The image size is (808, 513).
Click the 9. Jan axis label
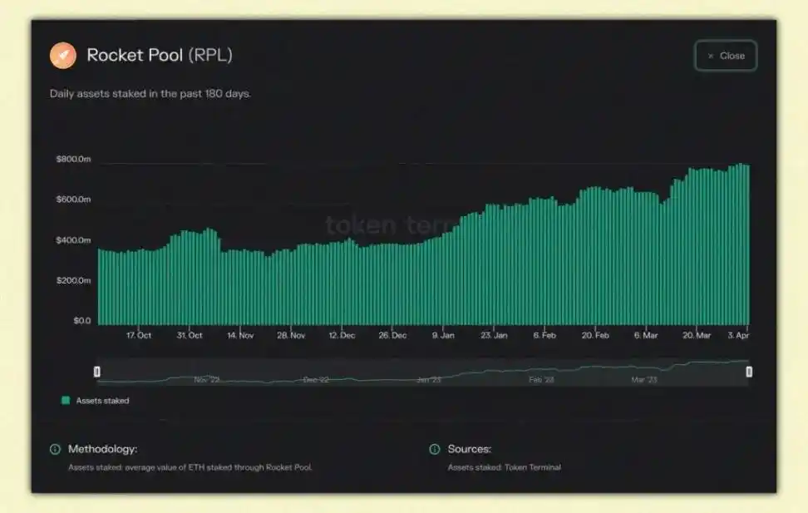click(443, 335)
